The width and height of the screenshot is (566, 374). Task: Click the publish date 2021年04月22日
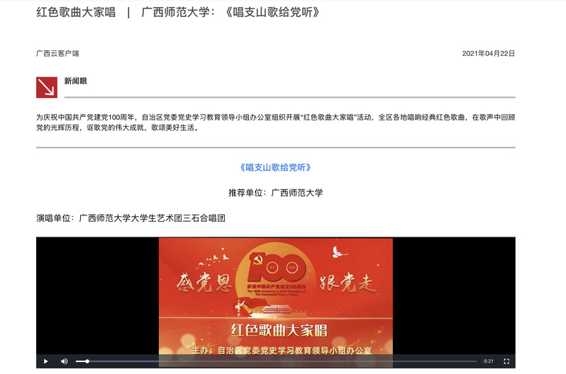(488, 53)
